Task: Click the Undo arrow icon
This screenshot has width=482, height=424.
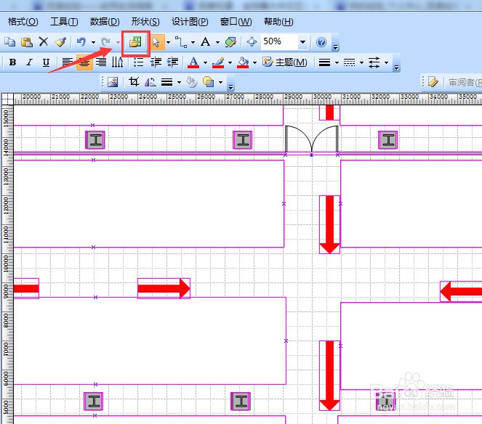Action: click(x=81, y=42)
